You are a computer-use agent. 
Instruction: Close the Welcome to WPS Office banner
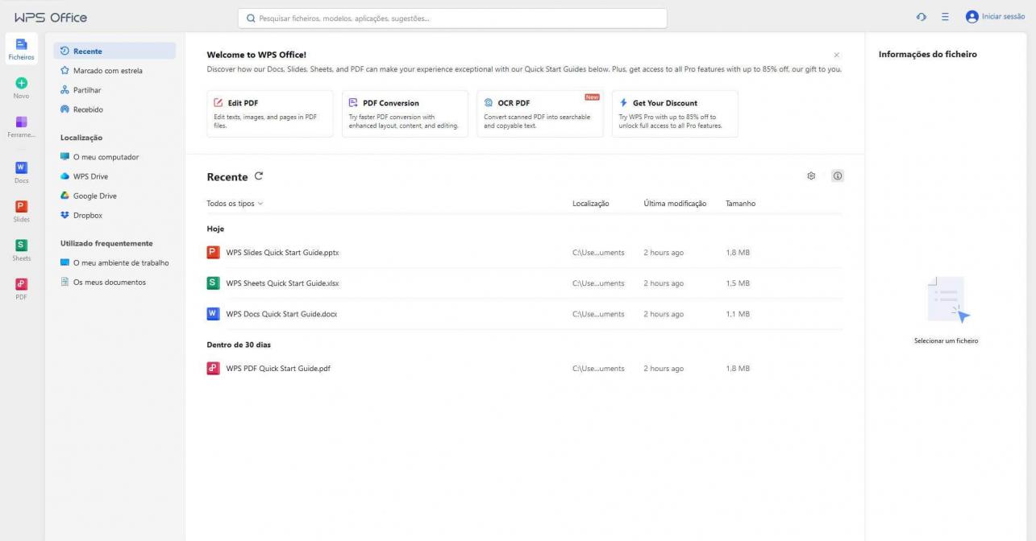836,55
